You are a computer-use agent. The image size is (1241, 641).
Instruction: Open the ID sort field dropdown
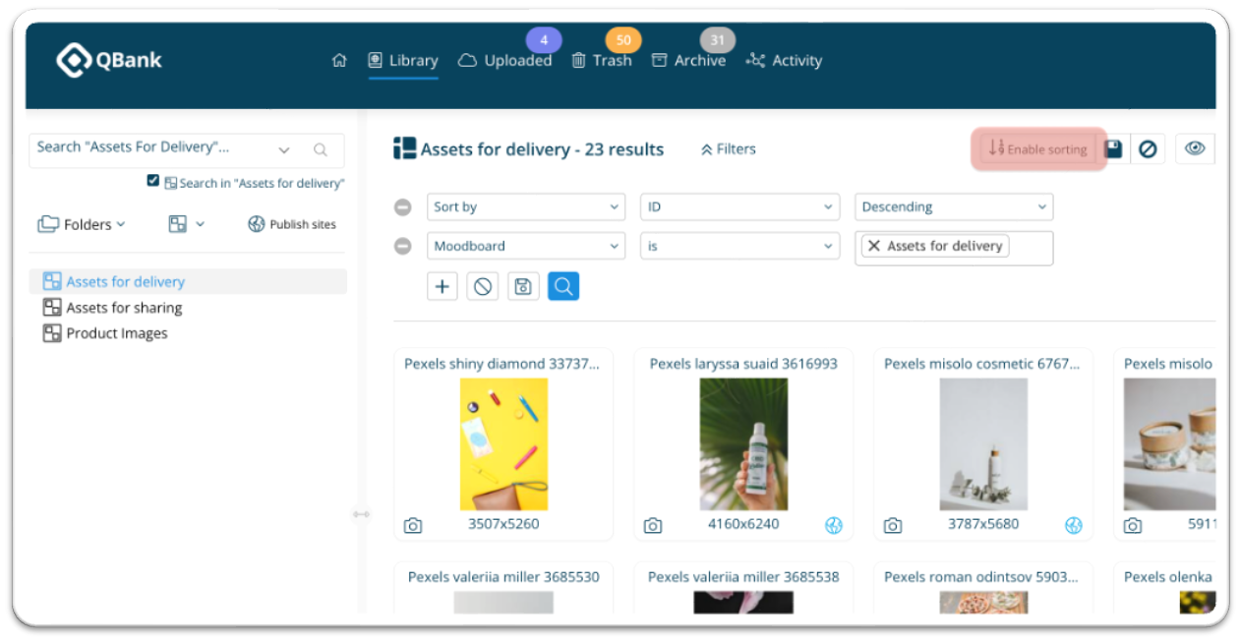point(740,207)
